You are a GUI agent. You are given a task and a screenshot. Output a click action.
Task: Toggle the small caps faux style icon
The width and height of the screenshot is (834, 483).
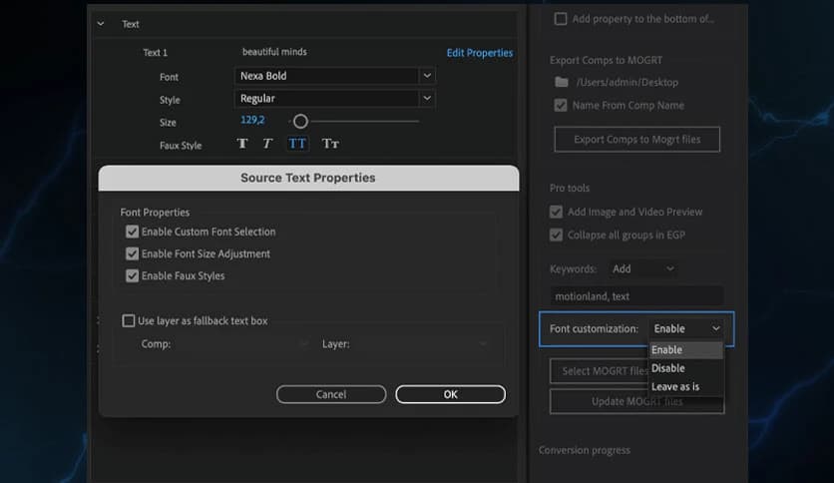[x=330, y=144]
